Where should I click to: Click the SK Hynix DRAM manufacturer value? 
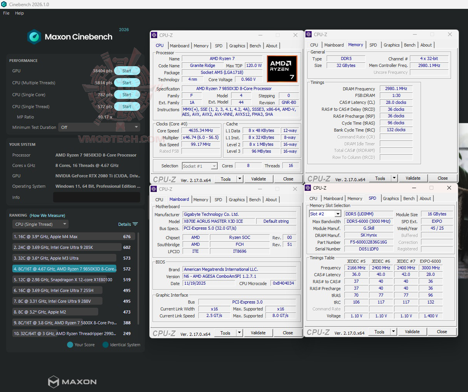369,235
